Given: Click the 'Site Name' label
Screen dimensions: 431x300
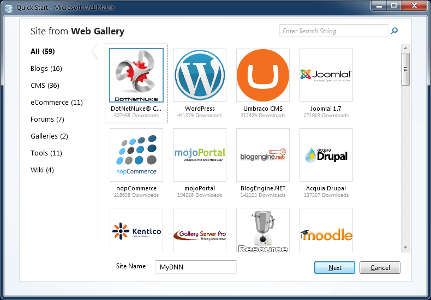Looking at the screenshot, I should click(x=131, y=266).
